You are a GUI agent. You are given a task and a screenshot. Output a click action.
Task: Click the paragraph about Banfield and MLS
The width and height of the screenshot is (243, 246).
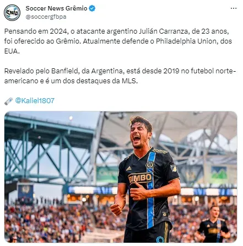coord(120,76)
